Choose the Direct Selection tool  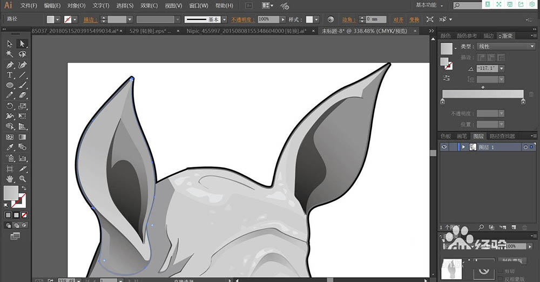coord(22,44)
